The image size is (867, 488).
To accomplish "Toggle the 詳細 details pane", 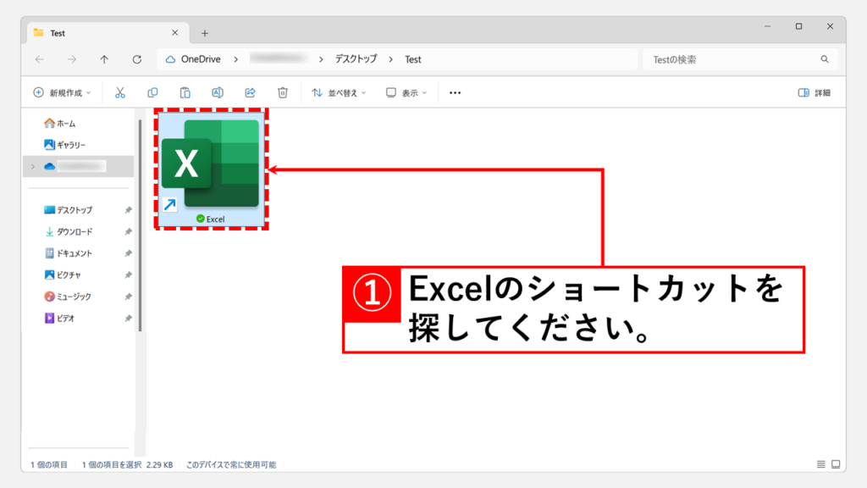I will [815, 93].
